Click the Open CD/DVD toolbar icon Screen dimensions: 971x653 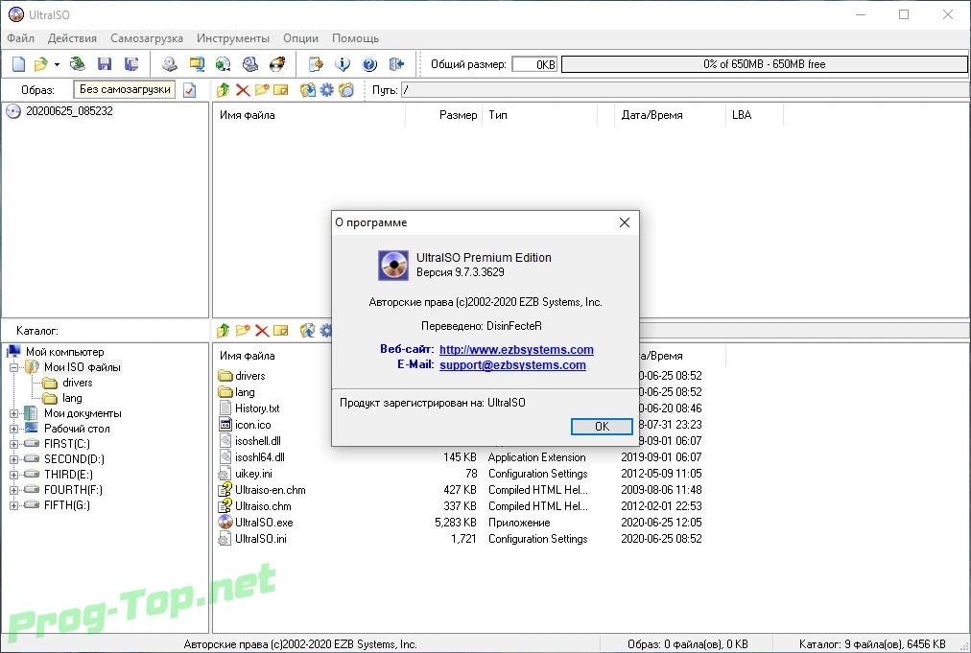click(x=78, y=63)
